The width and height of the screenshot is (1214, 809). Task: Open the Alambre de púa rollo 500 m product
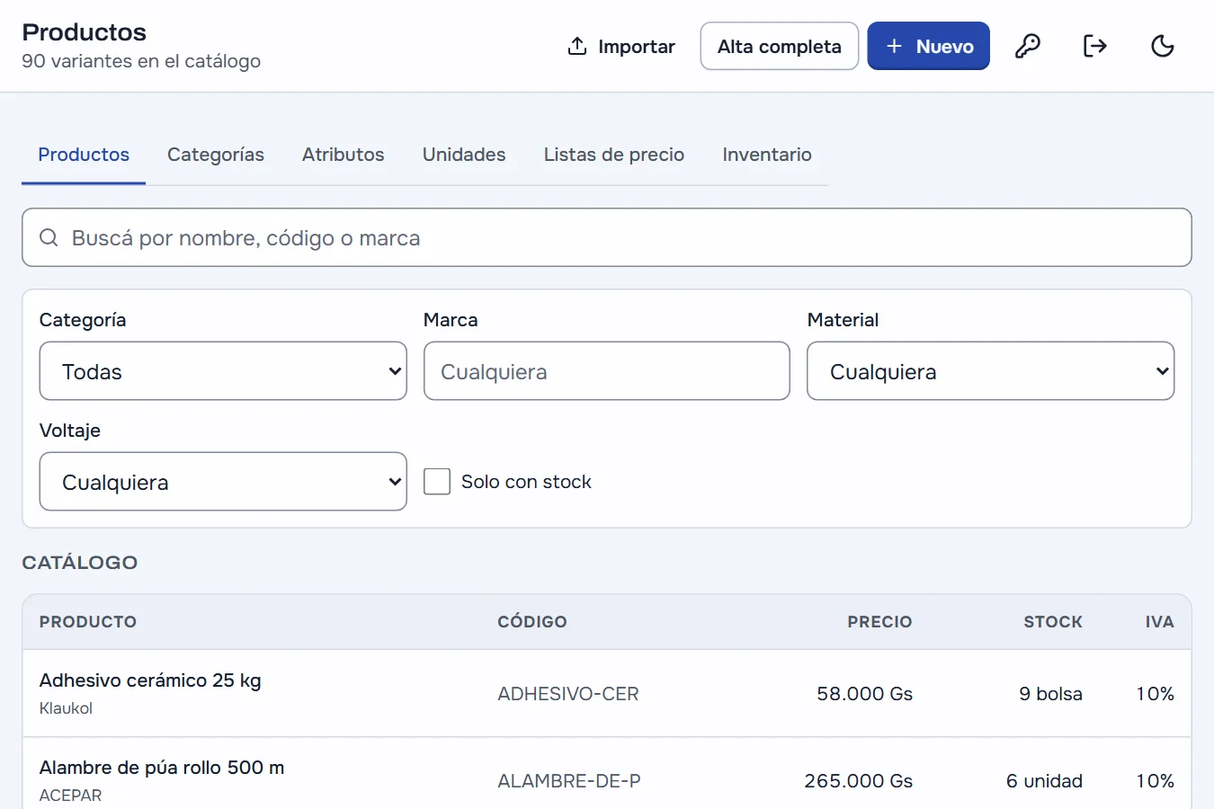(x=162, y=768)
